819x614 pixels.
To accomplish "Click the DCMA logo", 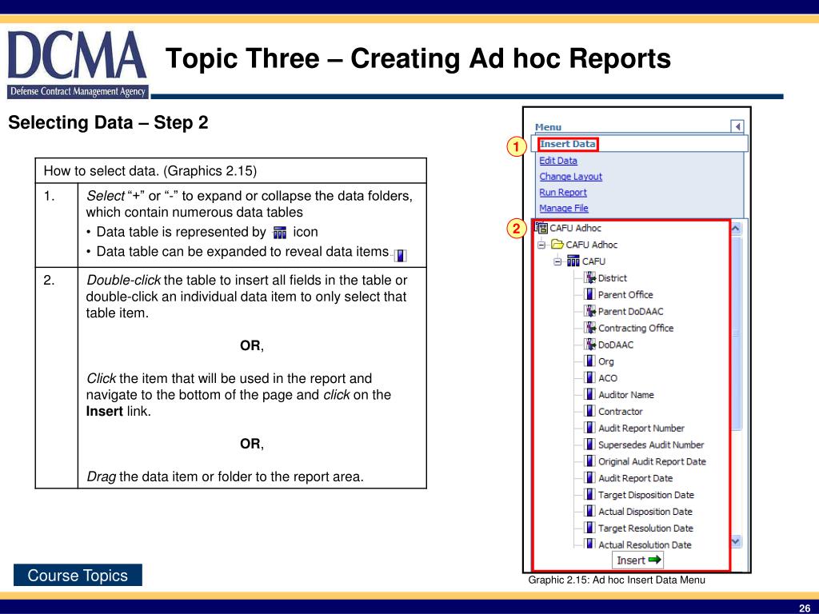I will (x=78, y=64).
